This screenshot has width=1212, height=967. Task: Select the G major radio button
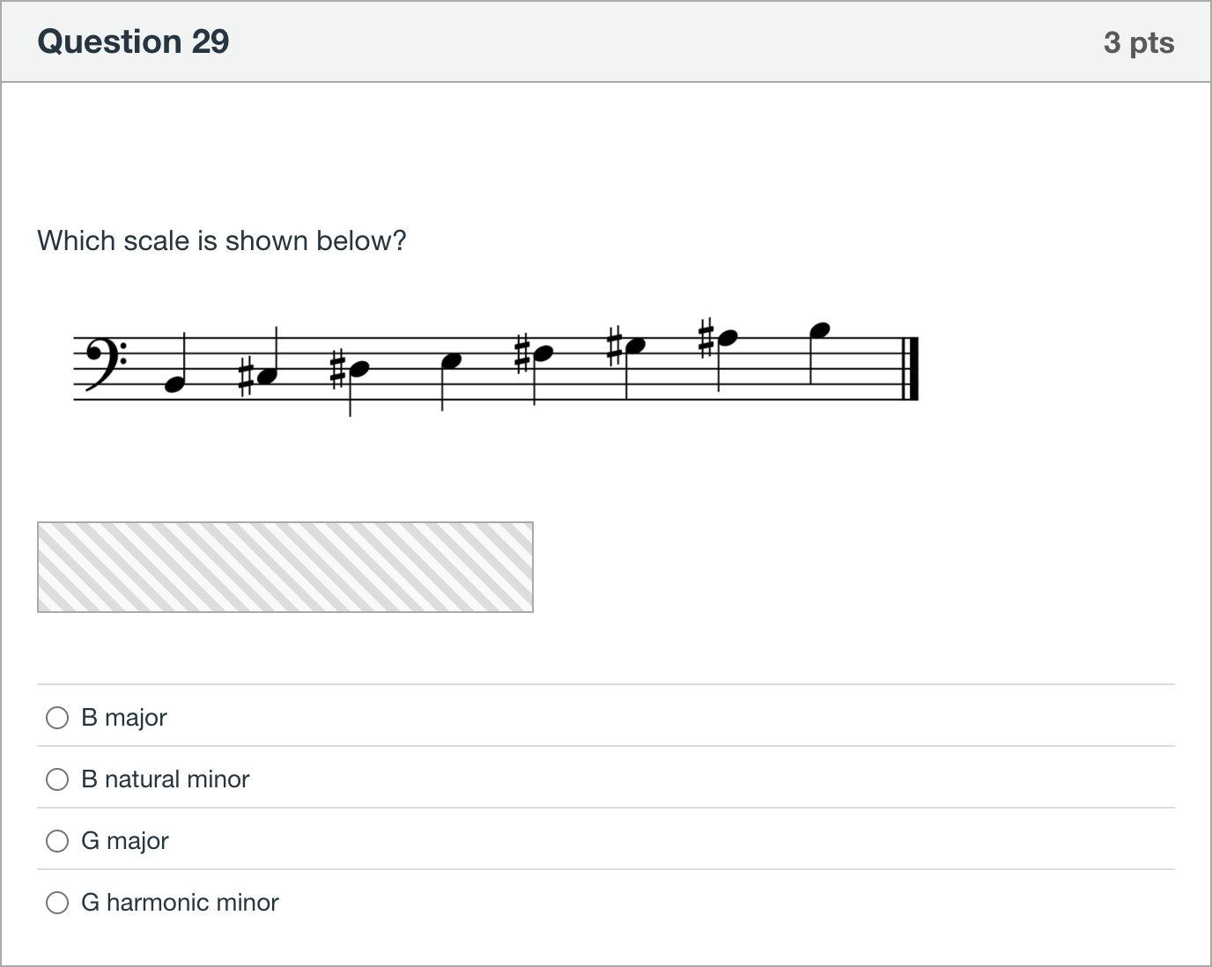tap(57, 841)
